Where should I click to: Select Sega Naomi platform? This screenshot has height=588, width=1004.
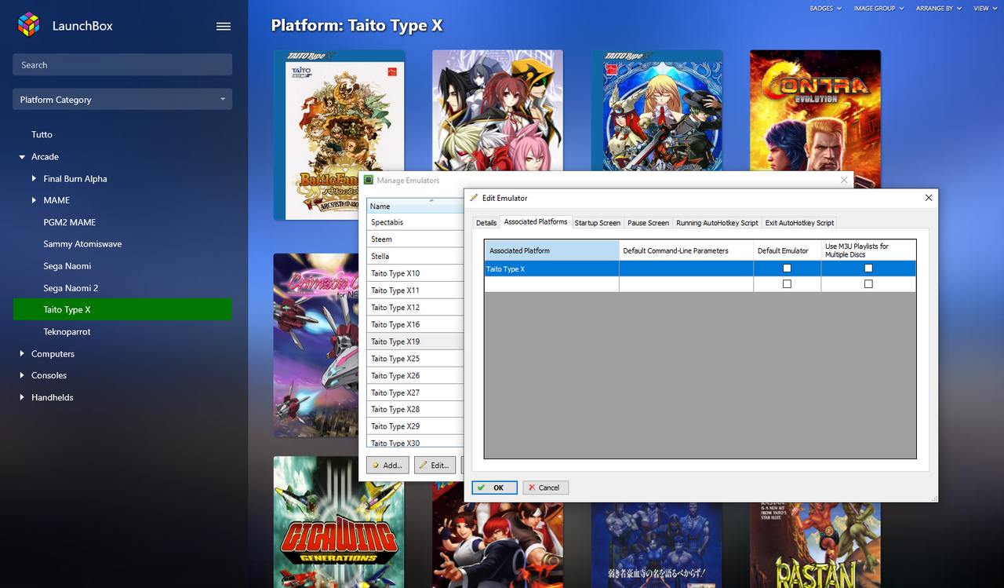67,266
